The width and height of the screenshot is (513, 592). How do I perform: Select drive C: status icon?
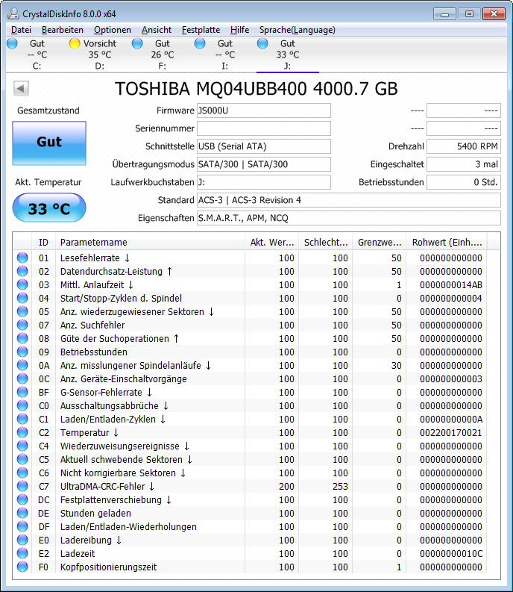[x=12, y=43]
